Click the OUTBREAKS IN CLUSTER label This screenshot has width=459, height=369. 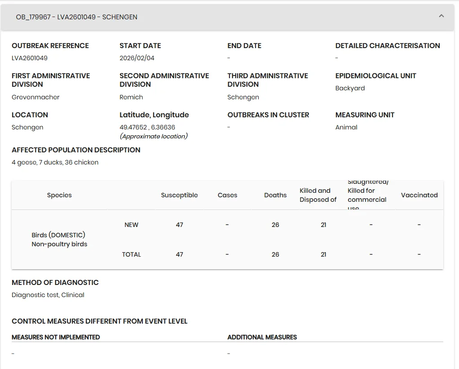(x=268, y=115)
